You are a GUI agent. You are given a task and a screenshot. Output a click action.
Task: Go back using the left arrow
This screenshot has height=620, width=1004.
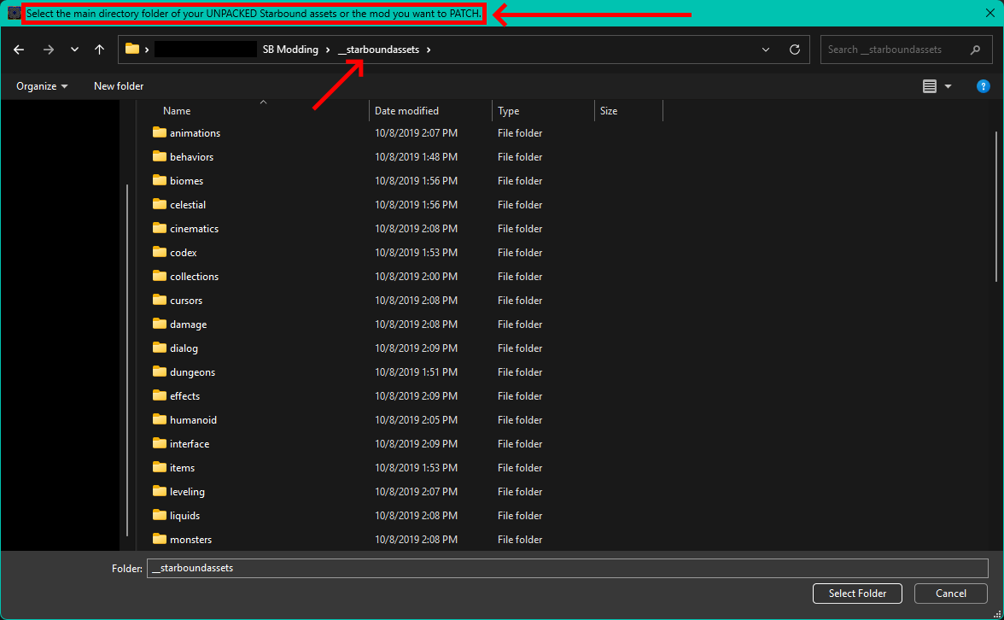19,50
